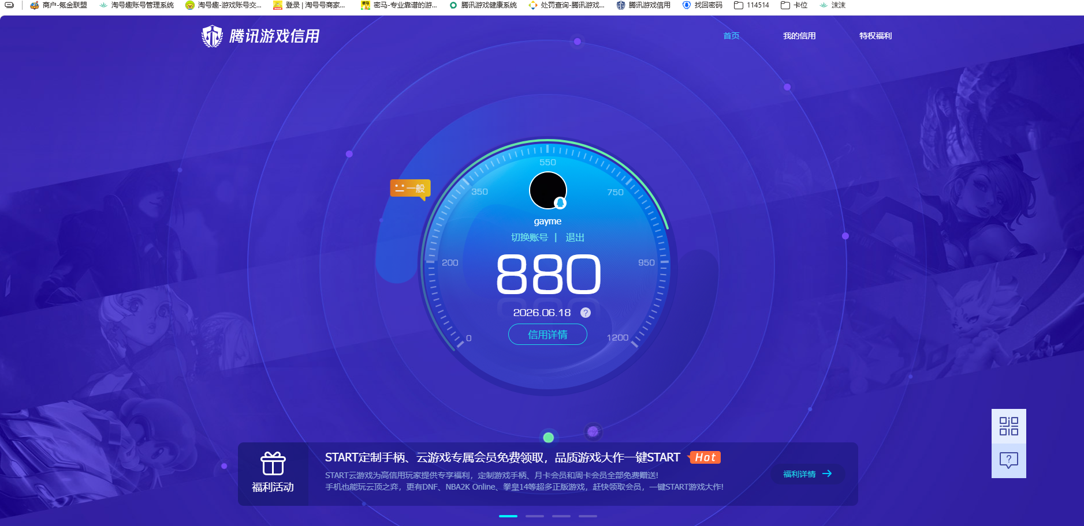Open 福利详情 with arrow
Image resolution: width=1084 pixels, height=526 pixels.
point(807,474)
